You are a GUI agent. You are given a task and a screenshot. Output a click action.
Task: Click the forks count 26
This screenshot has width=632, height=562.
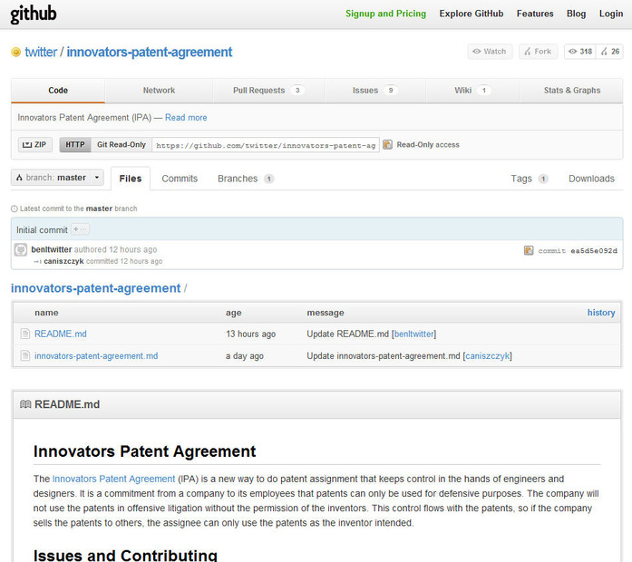(x=610, y=52)
